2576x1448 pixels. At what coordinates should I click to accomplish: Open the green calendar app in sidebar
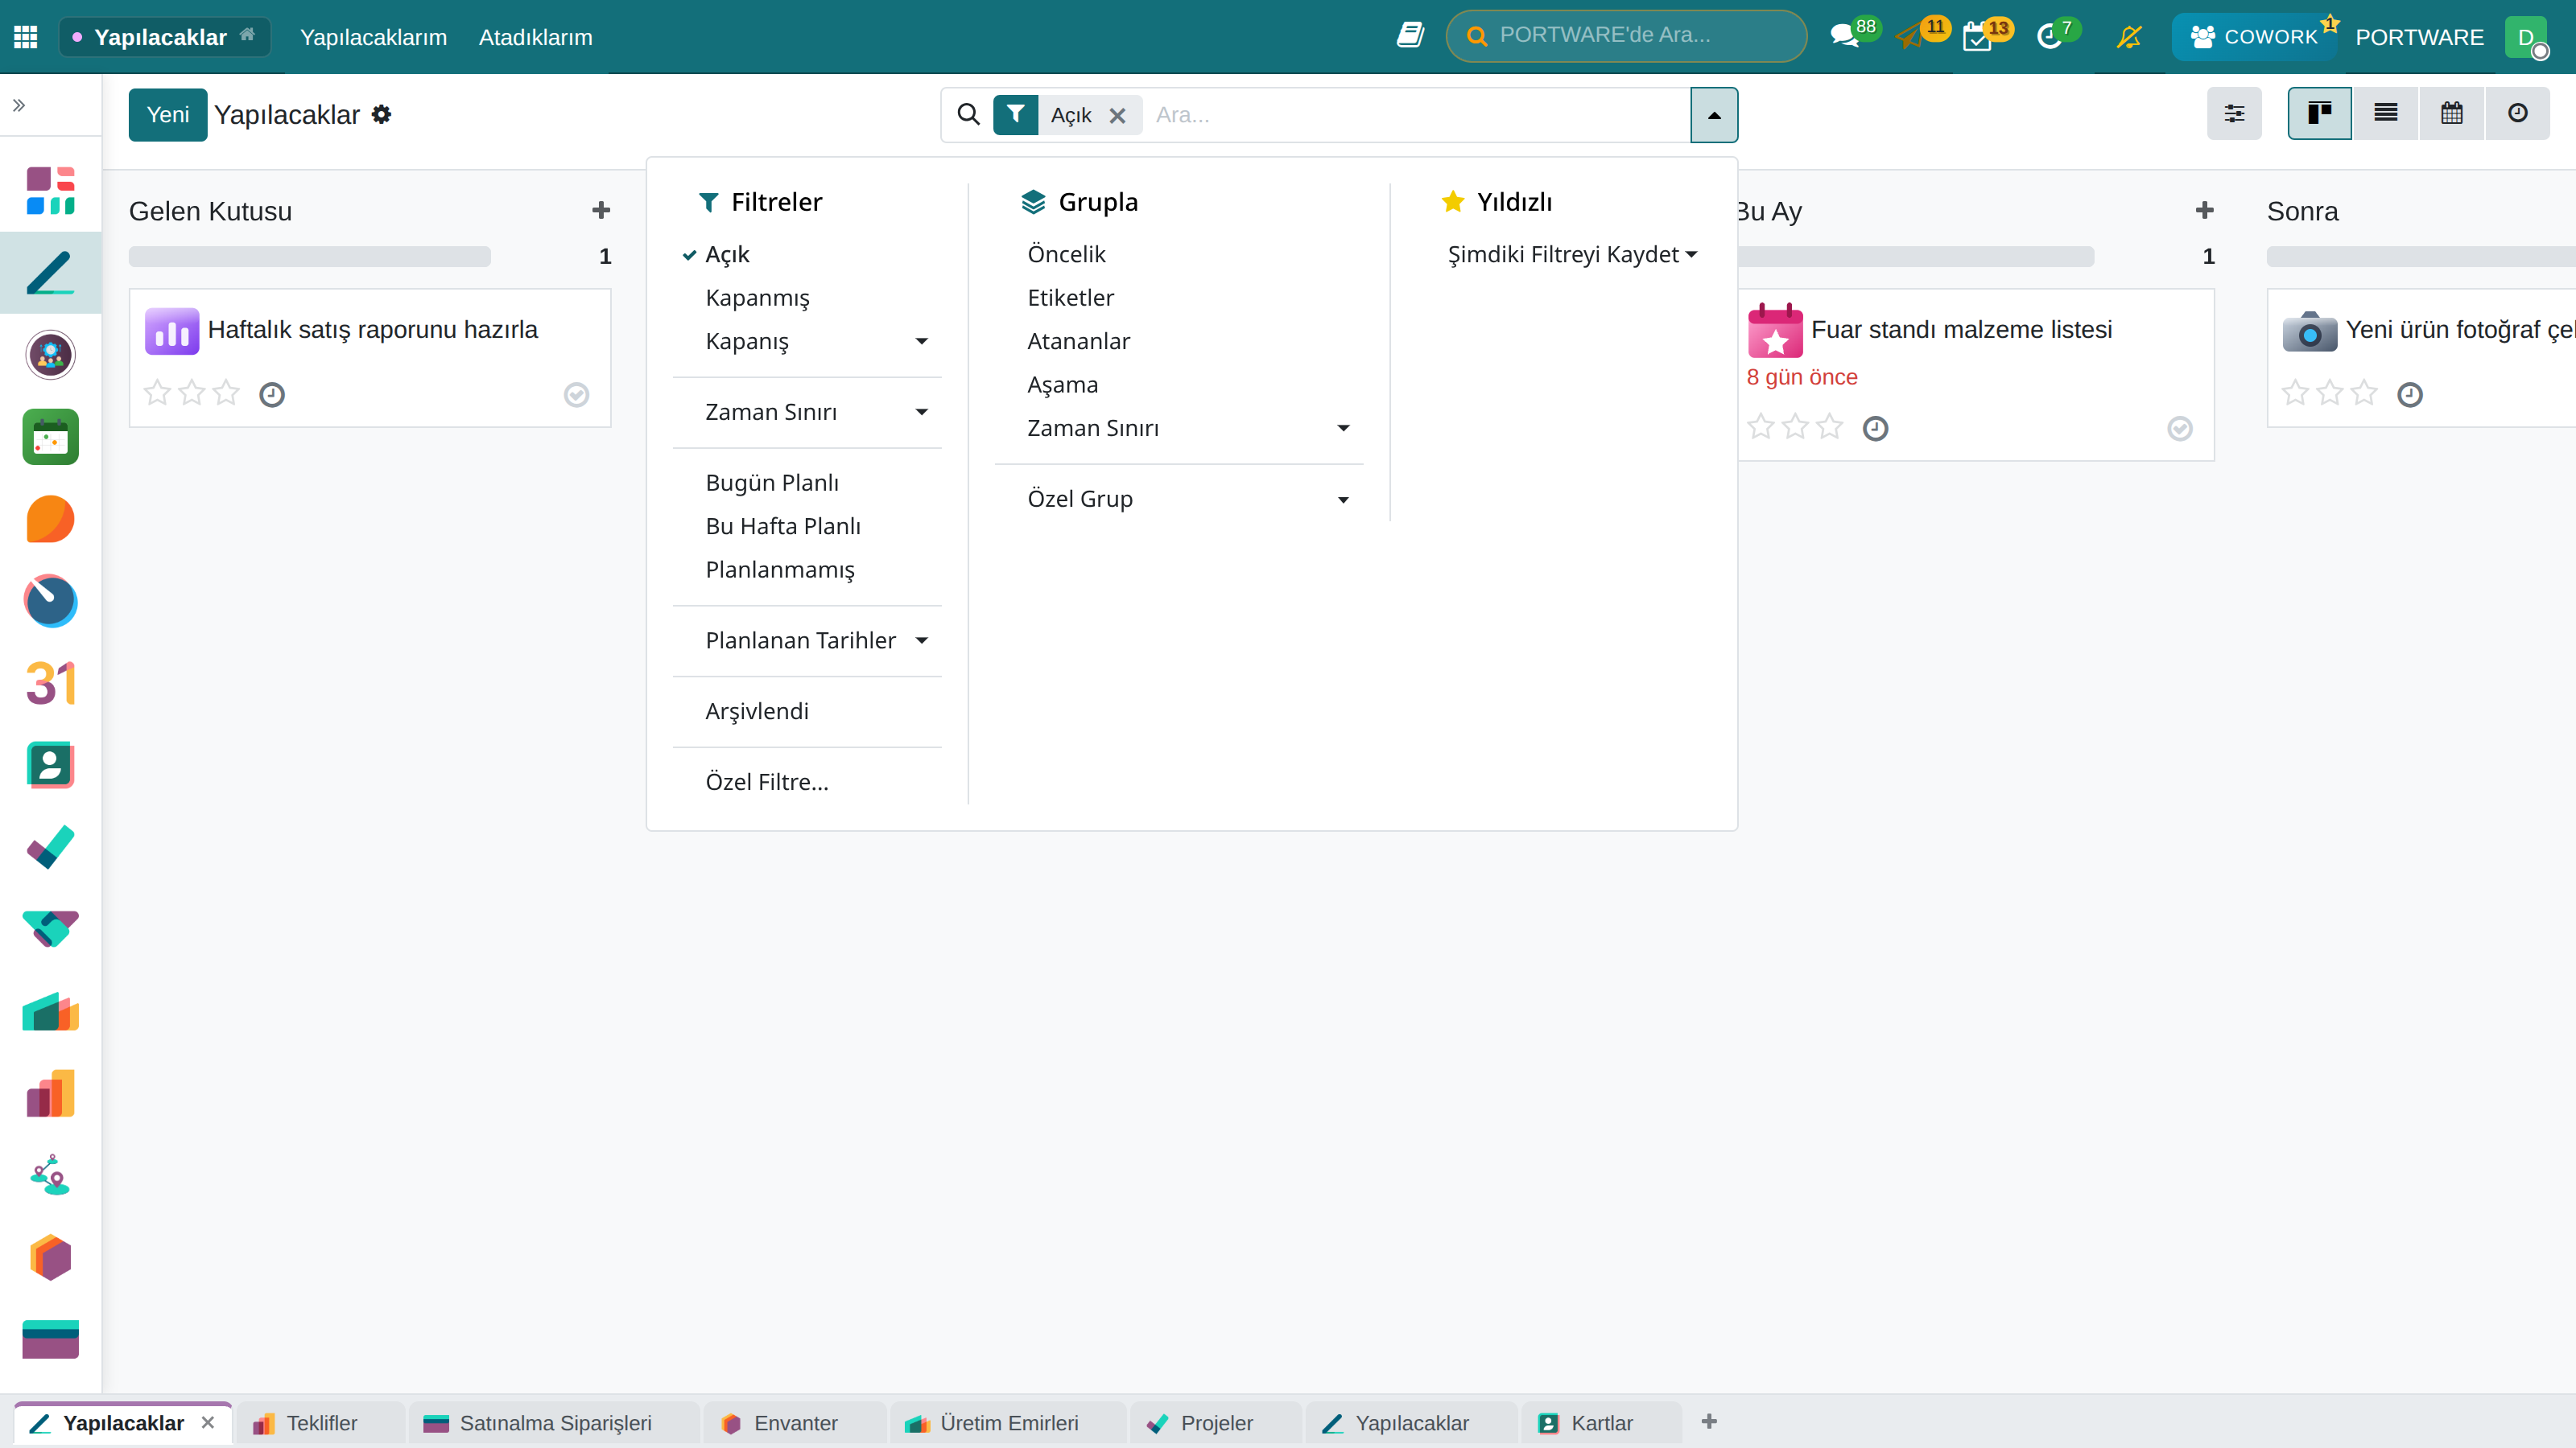tap(50, 437)
